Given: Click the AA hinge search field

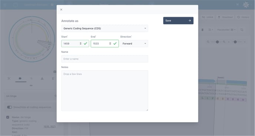Looking at the screenshot, I should tap(31, 96).
